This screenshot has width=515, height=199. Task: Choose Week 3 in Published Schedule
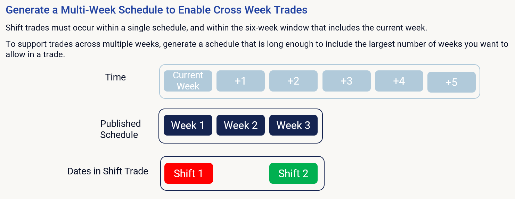[293, 125]
